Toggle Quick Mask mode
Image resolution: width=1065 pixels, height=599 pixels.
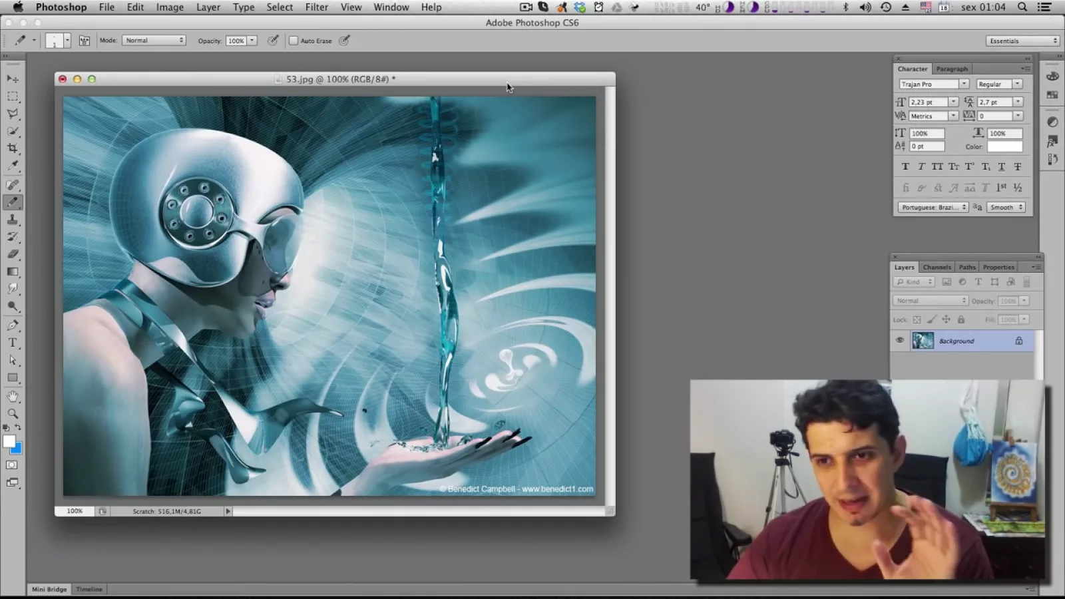coord(12,465)
